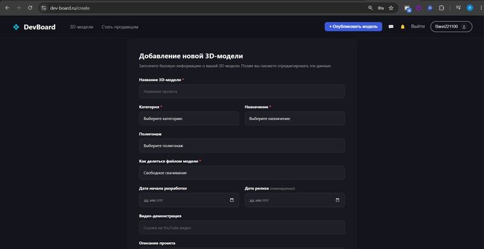
Task: Click the purple round extension icon
Action: click(x=418, y=8)
